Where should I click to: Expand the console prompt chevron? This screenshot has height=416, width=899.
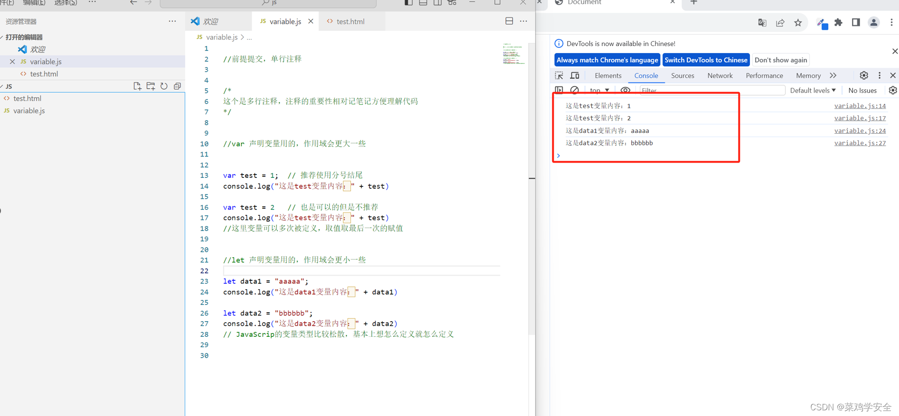pos(558,156)
